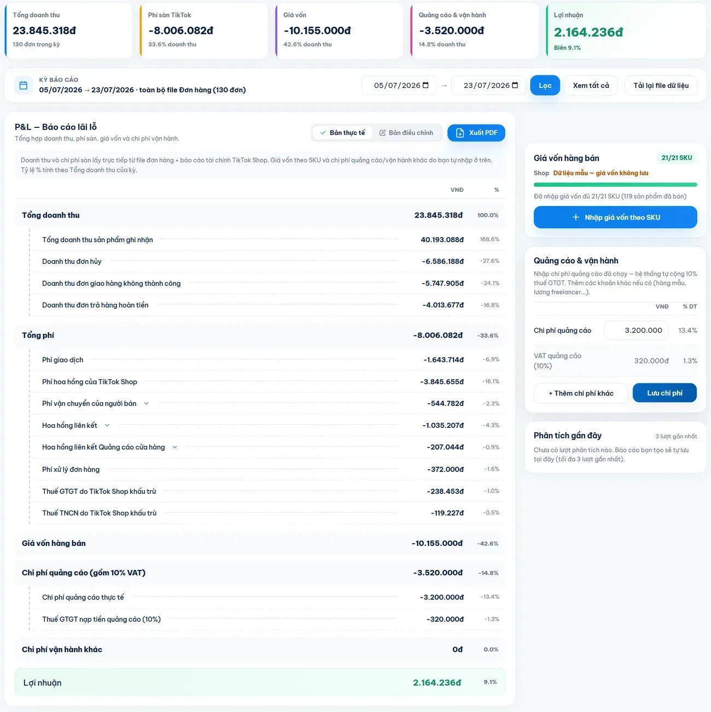711x712 pixels.
Task: Select the Phí sàn TikTok summary card
Action: coord(203,31)
